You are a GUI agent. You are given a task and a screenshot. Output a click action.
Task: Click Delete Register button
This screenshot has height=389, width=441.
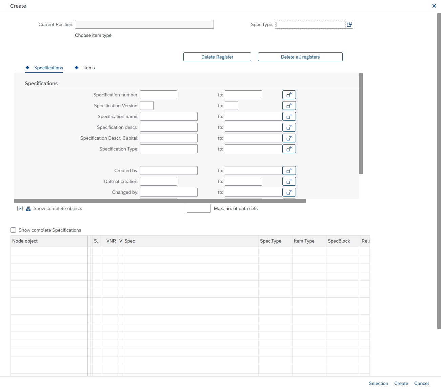pos(217,57)
